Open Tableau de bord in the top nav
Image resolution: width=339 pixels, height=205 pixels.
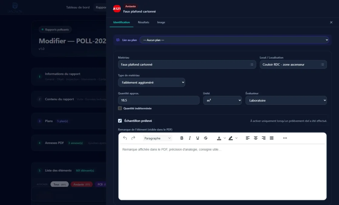click(78, 7)
